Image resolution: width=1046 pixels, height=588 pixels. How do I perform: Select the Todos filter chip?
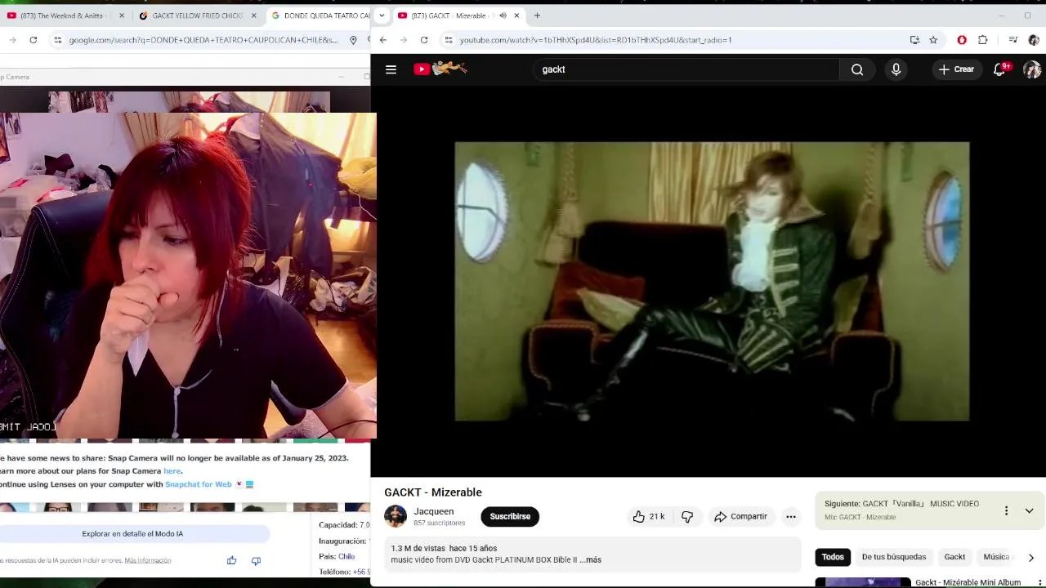pyautogui.click(x=833, y=557)
